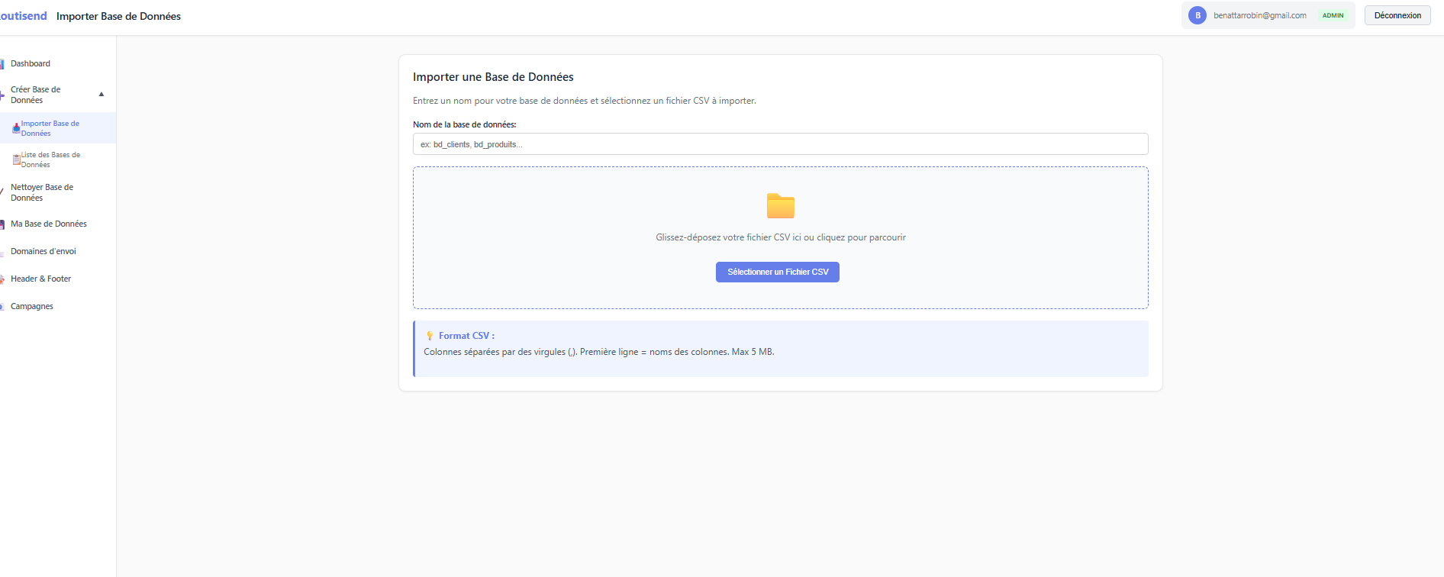Go to Importer Base de Données submenu
The height and width of the screenshot is (577, 1444).
click(x=58, y=128)
